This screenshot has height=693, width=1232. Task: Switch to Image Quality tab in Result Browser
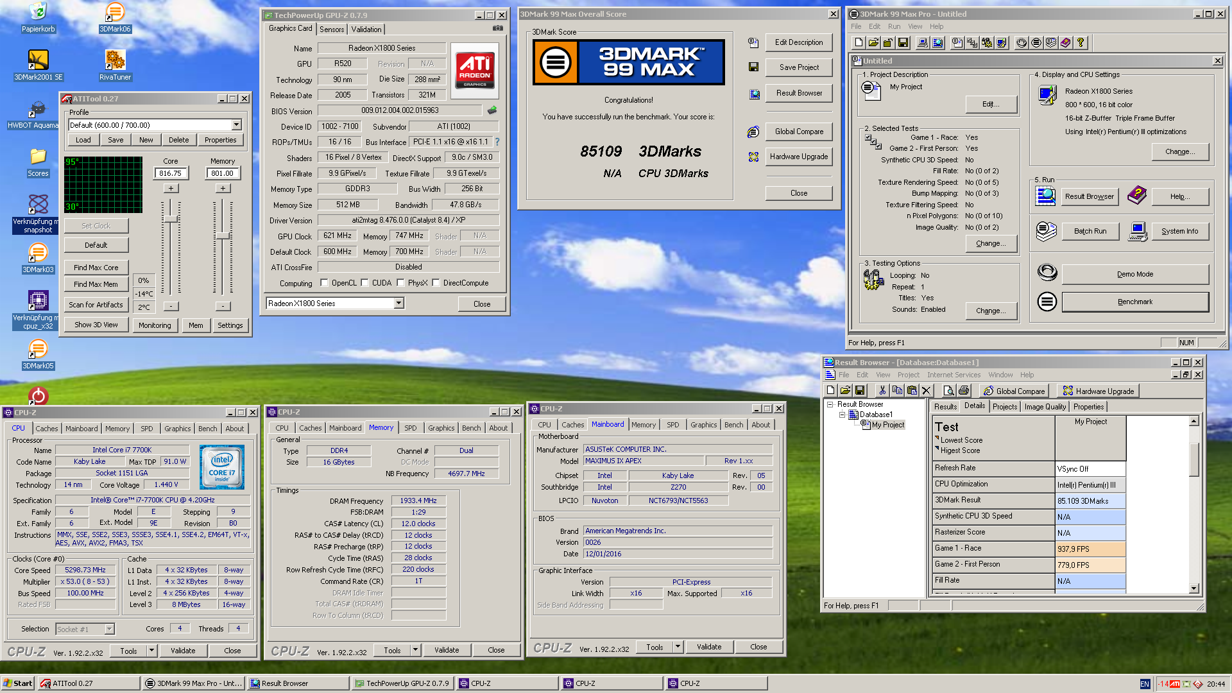[1045, 407]
